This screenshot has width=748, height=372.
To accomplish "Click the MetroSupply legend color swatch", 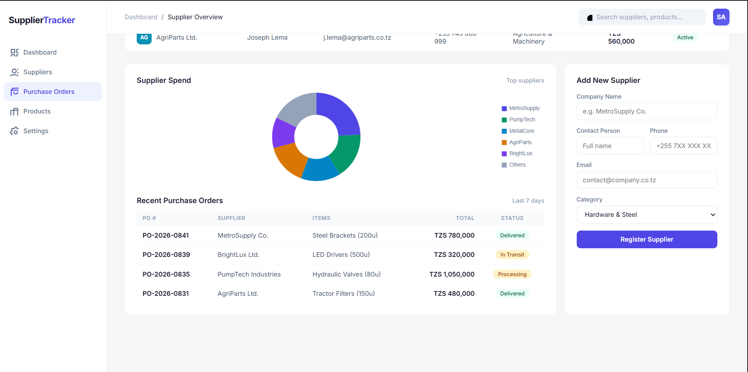I will 504,108.
